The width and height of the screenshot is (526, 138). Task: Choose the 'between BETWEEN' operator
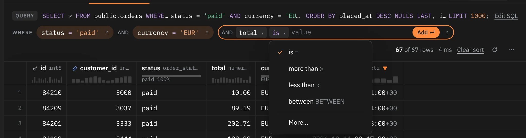pyautogui.click(x=321, y=102)
